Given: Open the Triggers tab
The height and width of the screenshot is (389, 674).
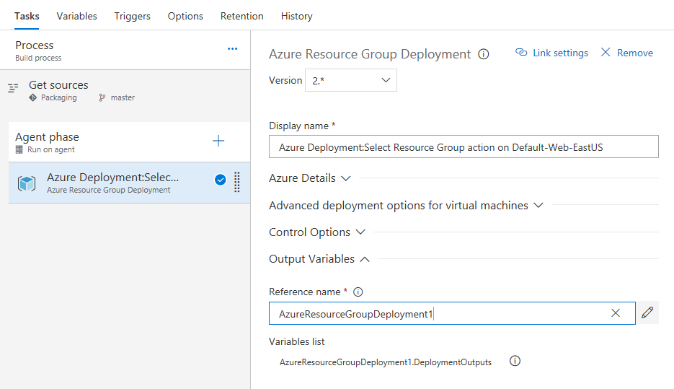Looking at the screenshot, I should [x=133, y=16].
